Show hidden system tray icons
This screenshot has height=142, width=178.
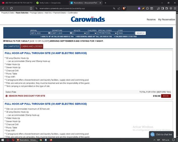tap(154, 140)
